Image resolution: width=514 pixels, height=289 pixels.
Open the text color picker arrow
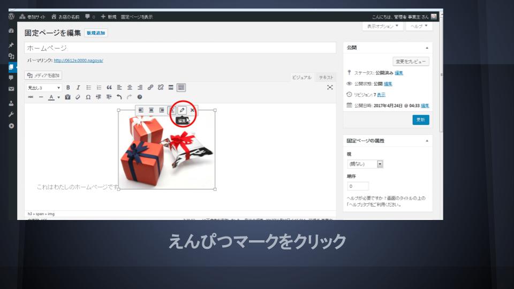click(x=58, y=97)
